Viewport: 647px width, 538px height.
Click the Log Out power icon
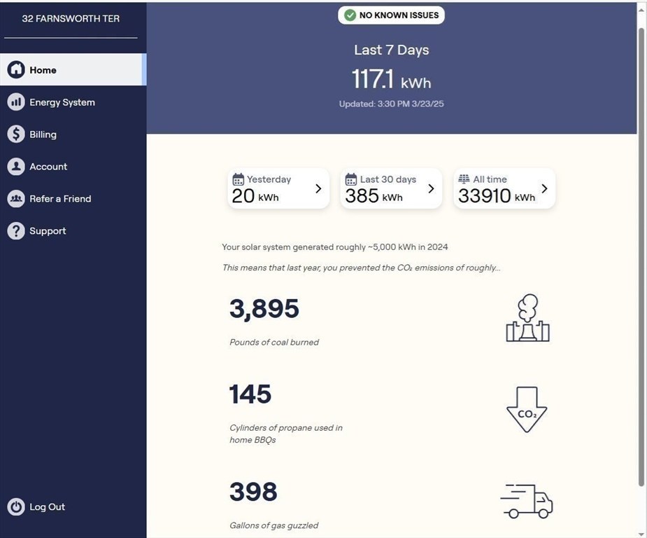(x=16, y=506)
